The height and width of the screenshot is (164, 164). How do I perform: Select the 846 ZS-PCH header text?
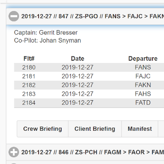(93, 152)
